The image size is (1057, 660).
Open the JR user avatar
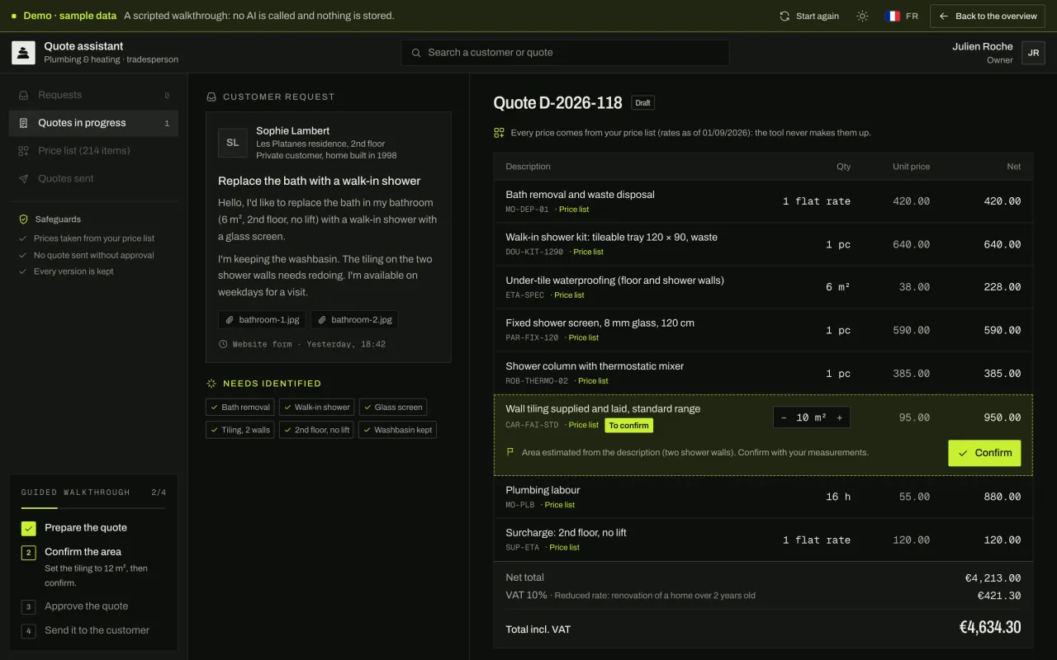pyautogui.click(x=1033, y=53)
